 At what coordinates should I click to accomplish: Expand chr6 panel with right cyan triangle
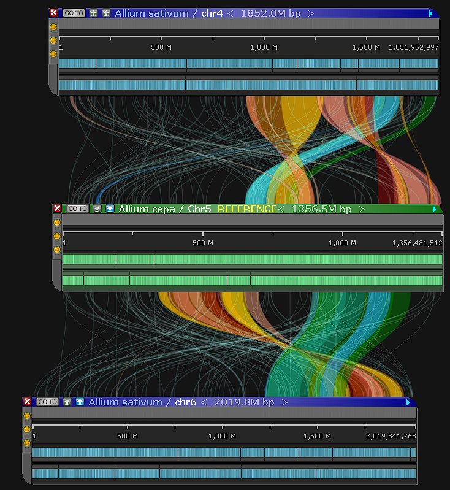[x=408, y=402]
